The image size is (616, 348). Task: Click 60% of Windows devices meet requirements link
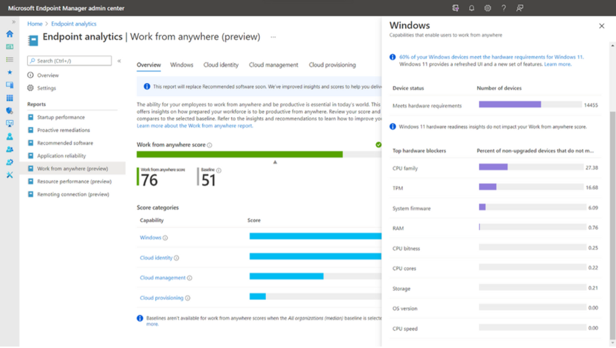click(491, 57)
